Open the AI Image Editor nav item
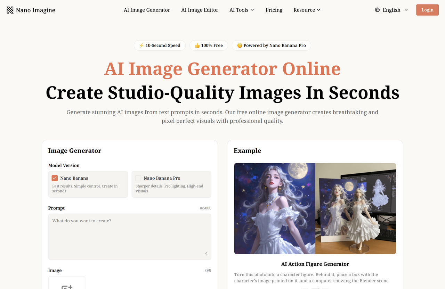The width and height of the screenshot is (445, 289). tap(200, 10)
